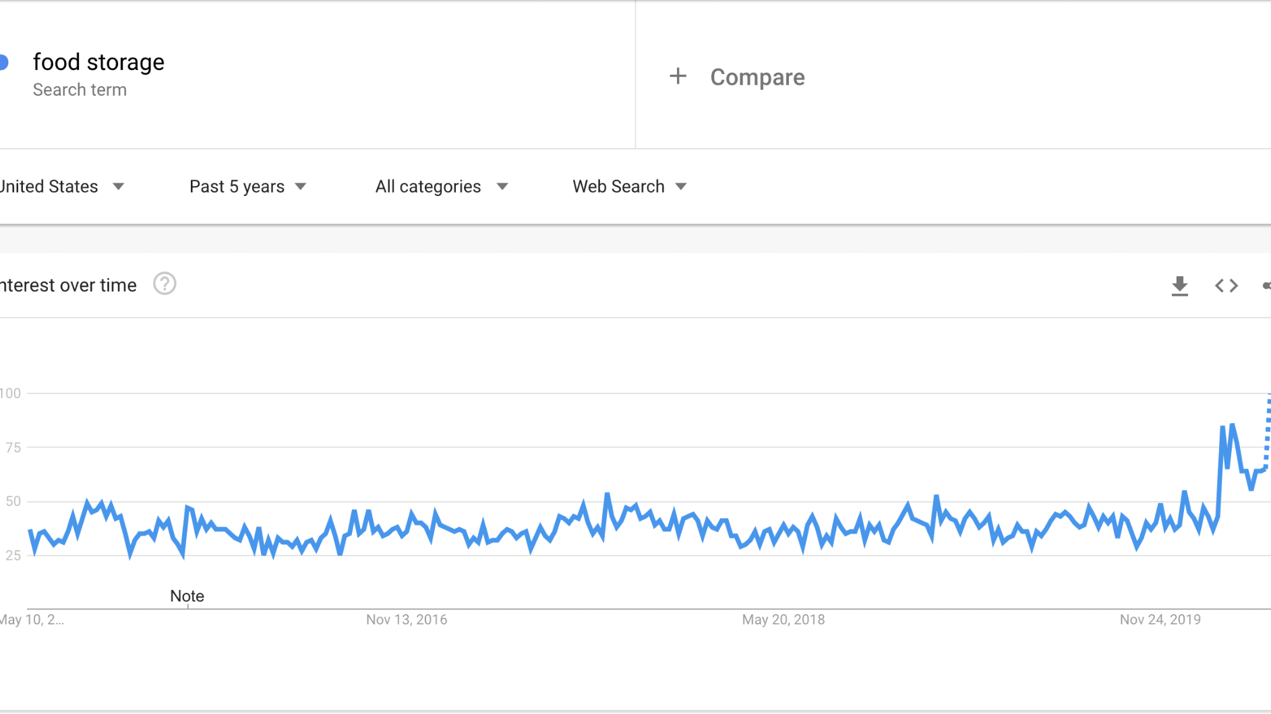This screenshot has width=1271, height=714.
Task: Expand the All categories dropdown
Action: 442,187
